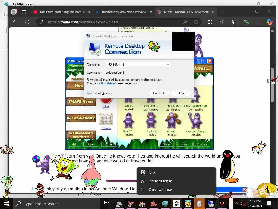Open the Browser essentials heart icon

coord(246,22)
